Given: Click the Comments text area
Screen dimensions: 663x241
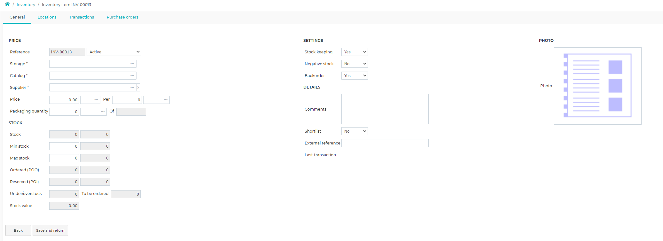Looking at the screenshot, I should pyautogui.click(x=385, y=109).
